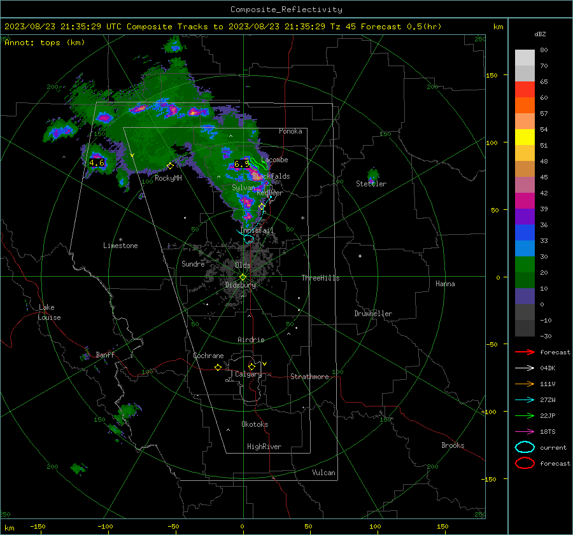Click the -150 tick on bottom km axis

(38, 526)
